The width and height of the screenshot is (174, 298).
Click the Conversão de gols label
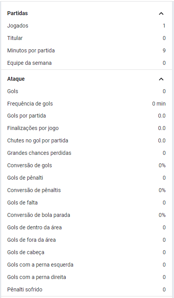(x=30, y=165)
